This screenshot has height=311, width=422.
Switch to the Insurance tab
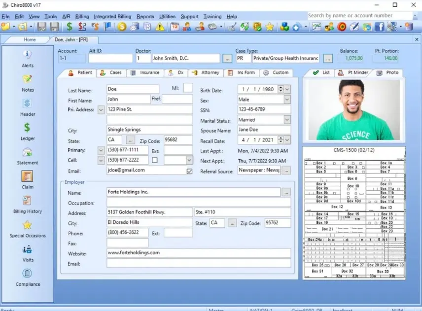[x=145, y=72]
